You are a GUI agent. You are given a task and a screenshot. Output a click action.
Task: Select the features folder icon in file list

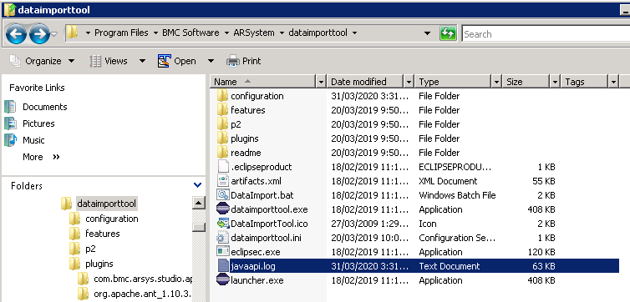(222, 110)
